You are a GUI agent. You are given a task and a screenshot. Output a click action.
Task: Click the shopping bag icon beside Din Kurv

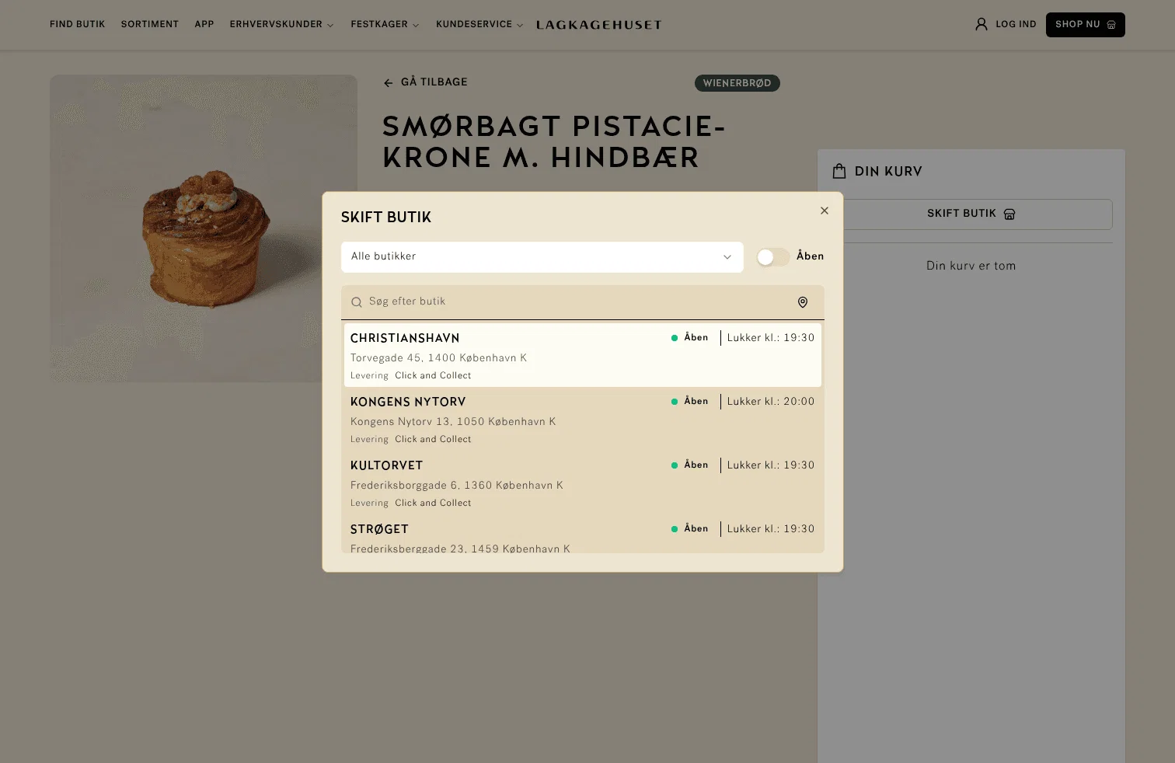click(x=839, y=171)
